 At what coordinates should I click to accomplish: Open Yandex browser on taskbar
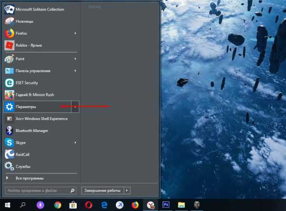point(151,205)
